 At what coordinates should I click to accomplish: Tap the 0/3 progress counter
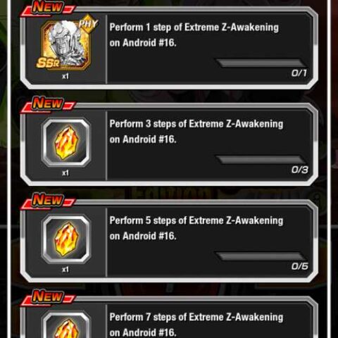[x=300, y=170]
